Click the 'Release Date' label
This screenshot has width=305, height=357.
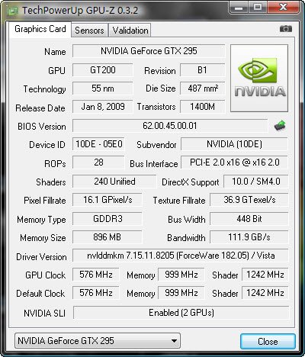[x=40, y=108]
